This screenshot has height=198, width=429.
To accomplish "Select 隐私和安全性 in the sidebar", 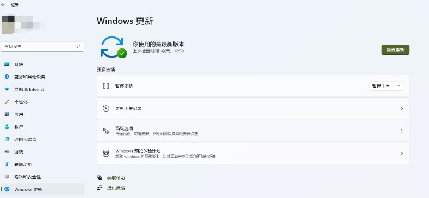I will coord(42,177).
